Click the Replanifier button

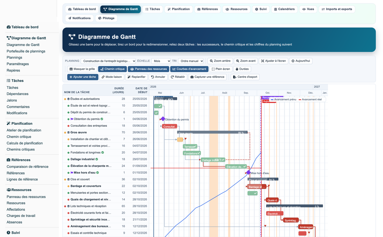coord(136,77)
